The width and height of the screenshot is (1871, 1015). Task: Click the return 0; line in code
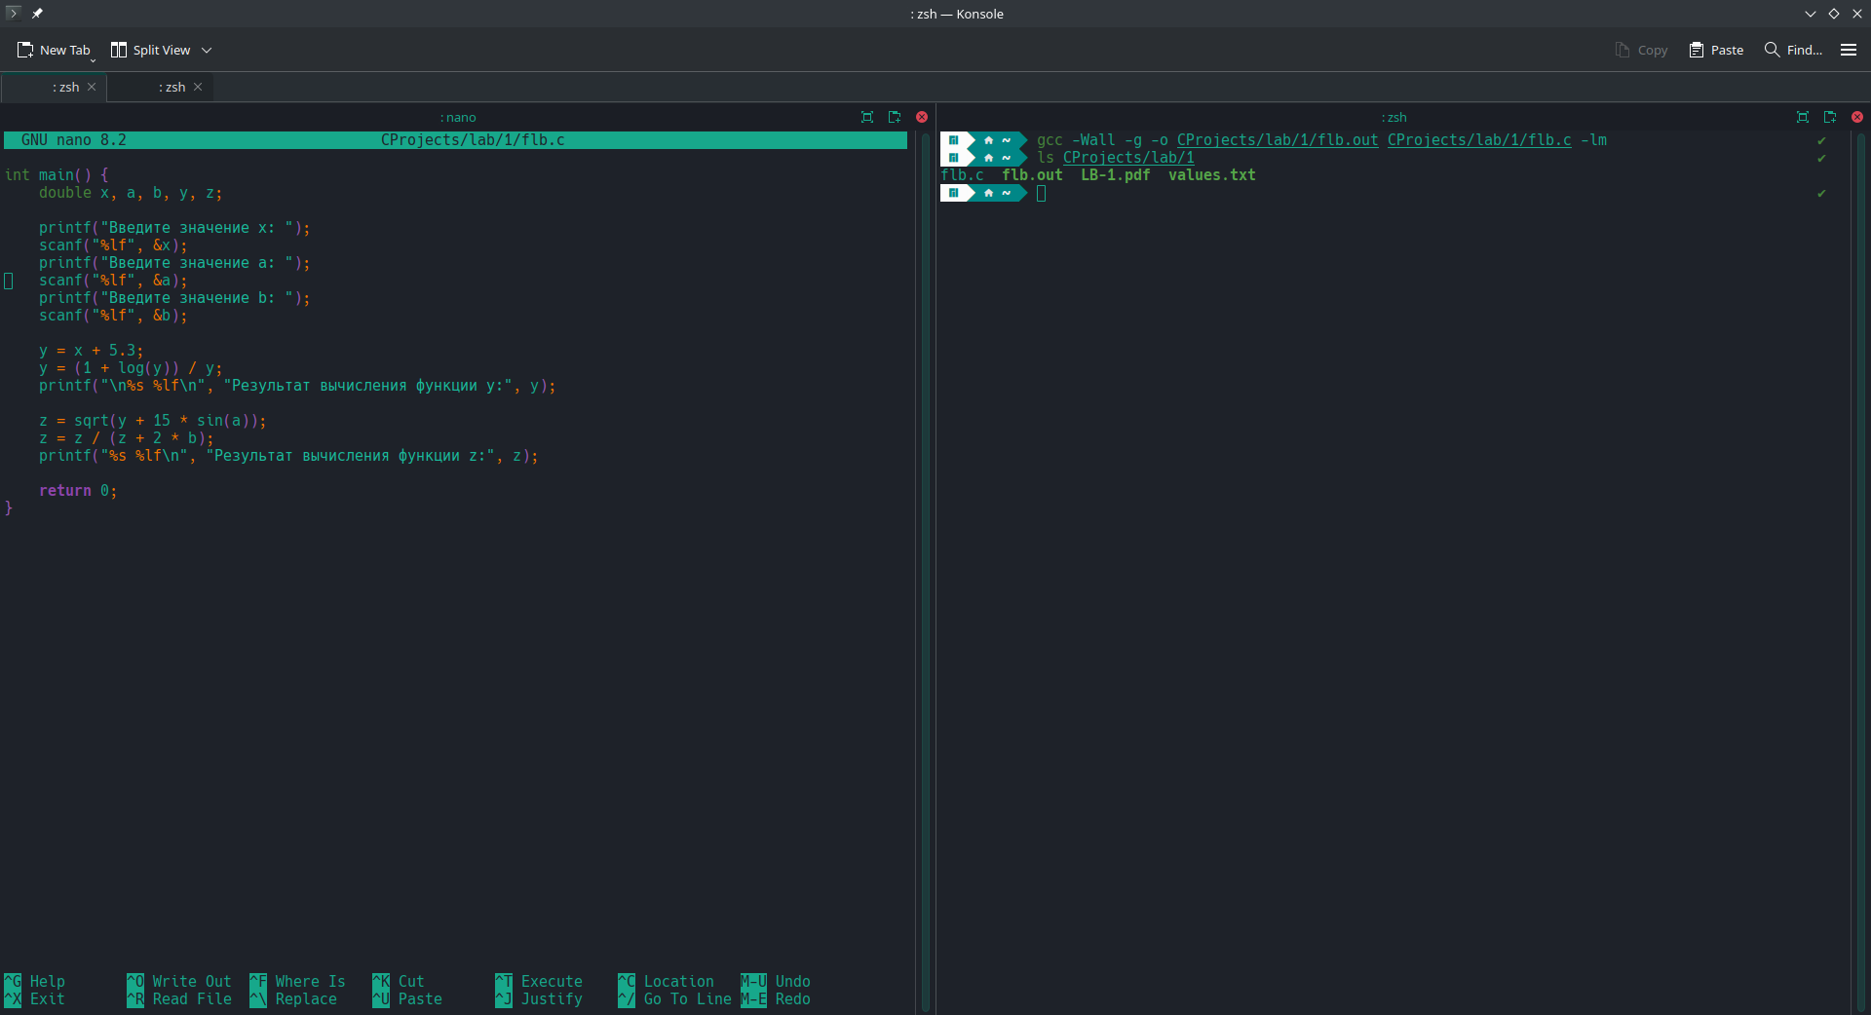(x=78, y=491)
